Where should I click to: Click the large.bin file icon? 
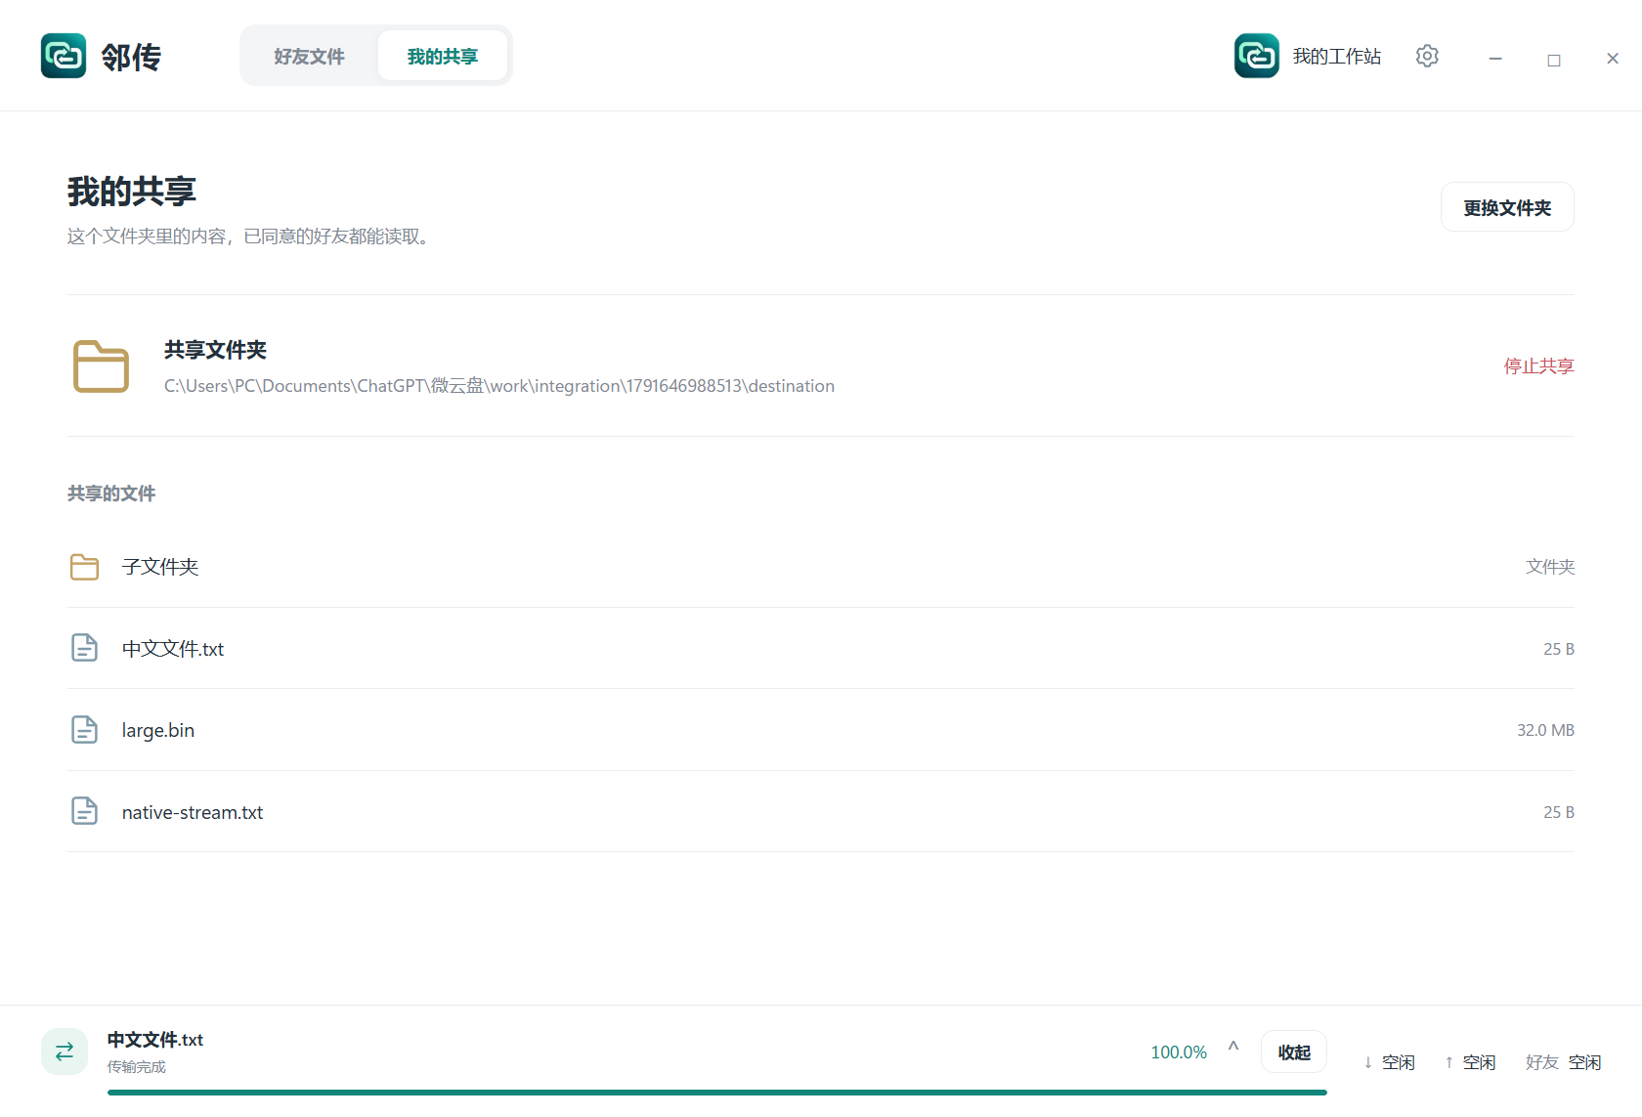click(x=85, y=730)
